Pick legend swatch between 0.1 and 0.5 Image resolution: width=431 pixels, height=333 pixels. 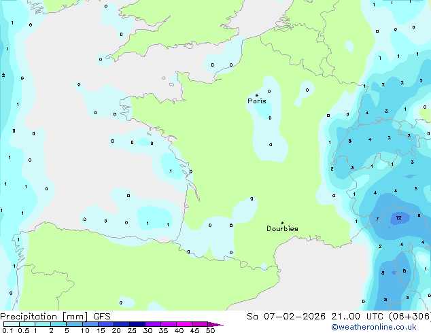point(12,324)
